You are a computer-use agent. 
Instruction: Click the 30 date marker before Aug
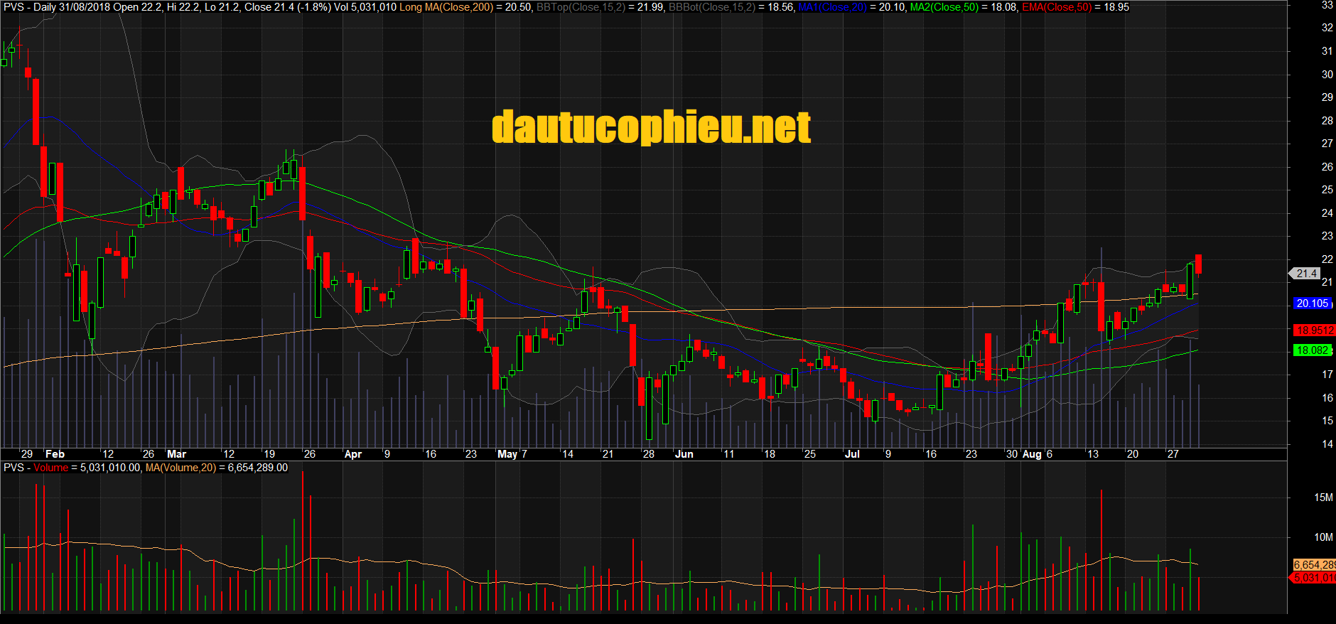tap(1012, 454)
